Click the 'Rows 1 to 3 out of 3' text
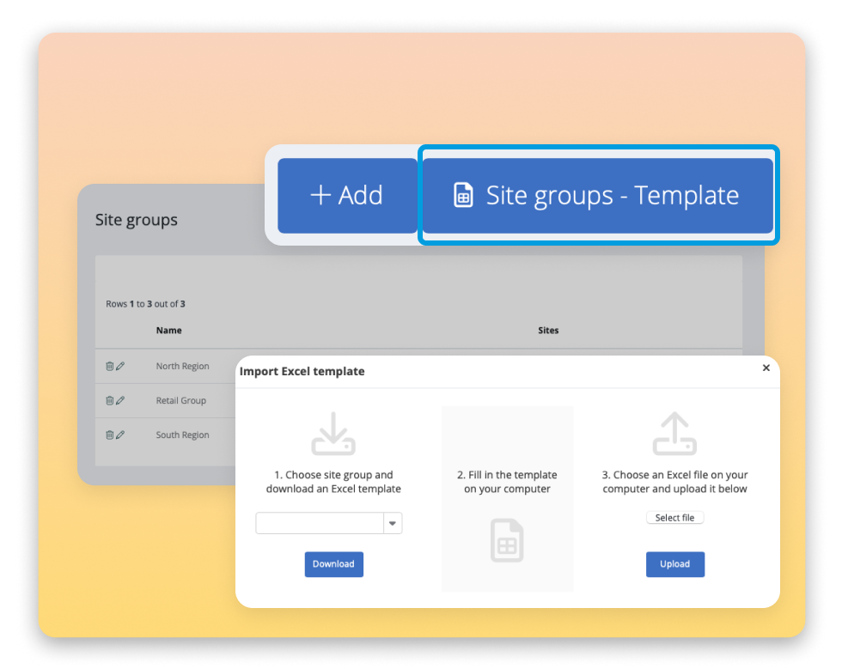The image size is (842, 669). (145, 304)
